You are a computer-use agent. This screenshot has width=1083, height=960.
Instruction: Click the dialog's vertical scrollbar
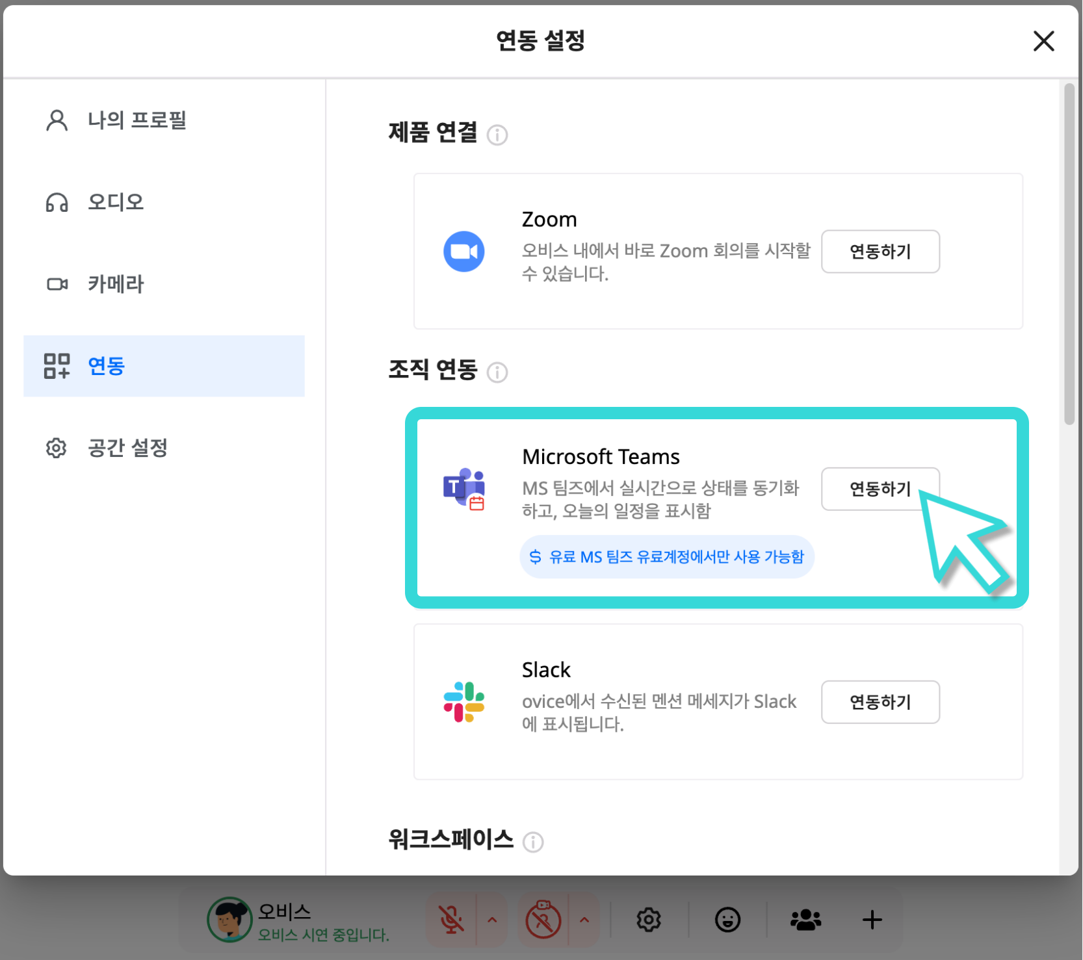tap(1069, 254)
